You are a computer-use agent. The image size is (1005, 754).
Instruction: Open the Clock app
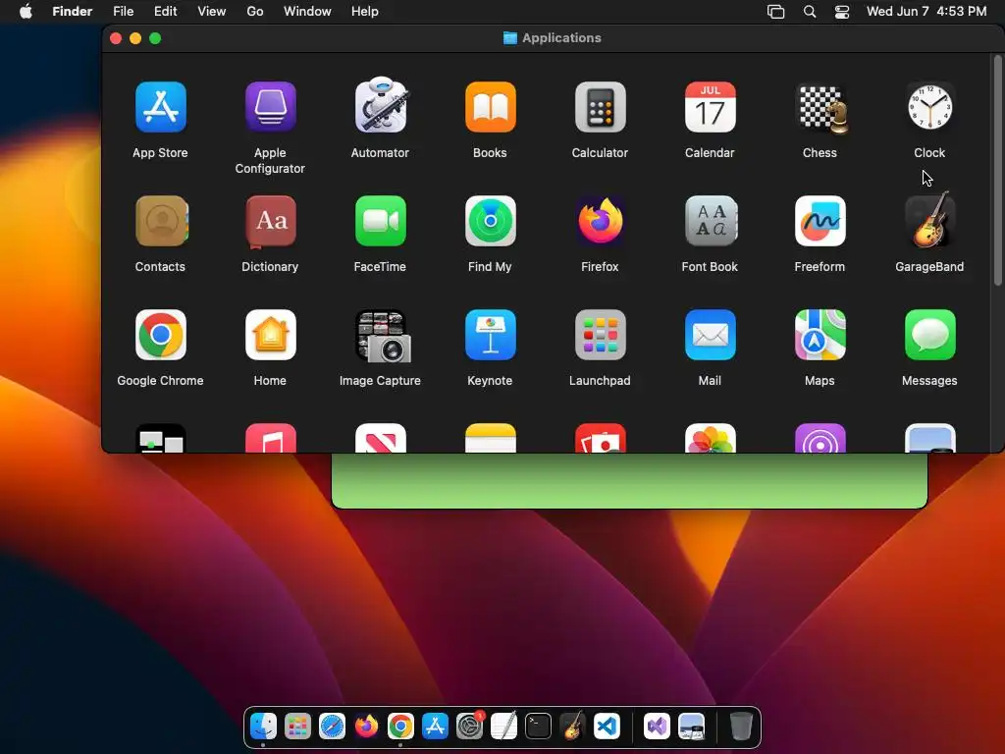click(930, 107)
